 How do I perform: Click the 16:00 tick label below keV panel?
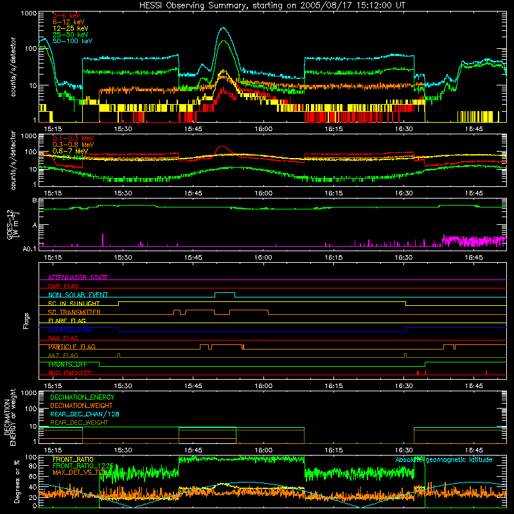pos(263,129)
